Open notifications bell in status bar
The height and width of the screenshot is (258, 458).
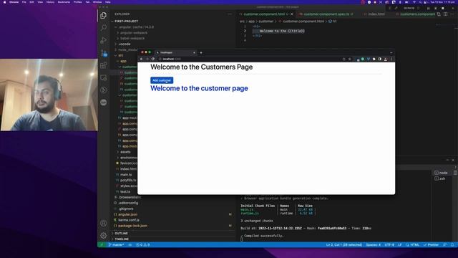point(452,245)
